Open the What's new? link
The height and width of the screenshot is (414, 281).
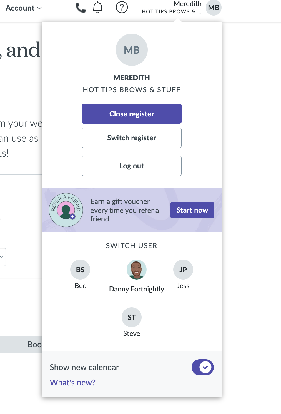coord(73,383)
